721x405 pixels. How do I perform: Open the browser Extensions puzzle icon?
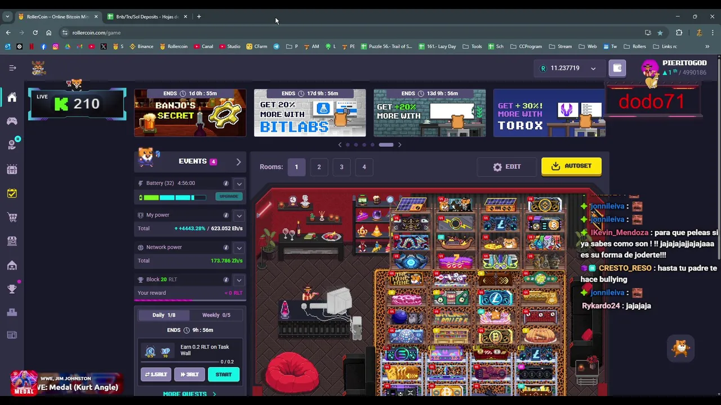point(679,33)
